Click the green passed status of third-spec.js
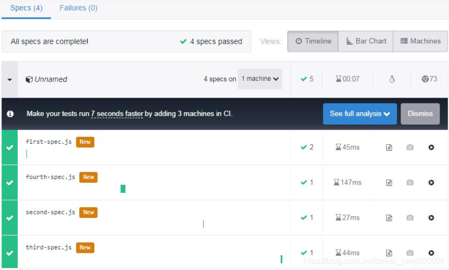The height and width of the screenshot is (270, 449). coord(10,253)
